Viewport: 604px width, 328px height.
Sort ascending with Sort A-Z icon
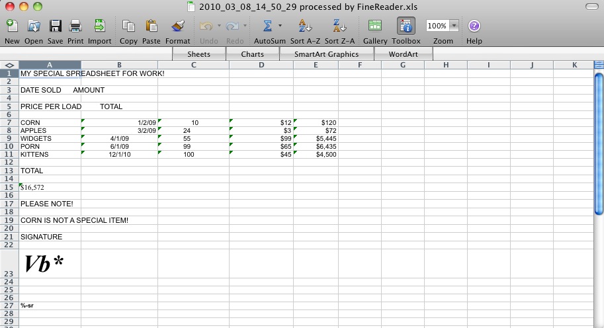click(305, 26)
